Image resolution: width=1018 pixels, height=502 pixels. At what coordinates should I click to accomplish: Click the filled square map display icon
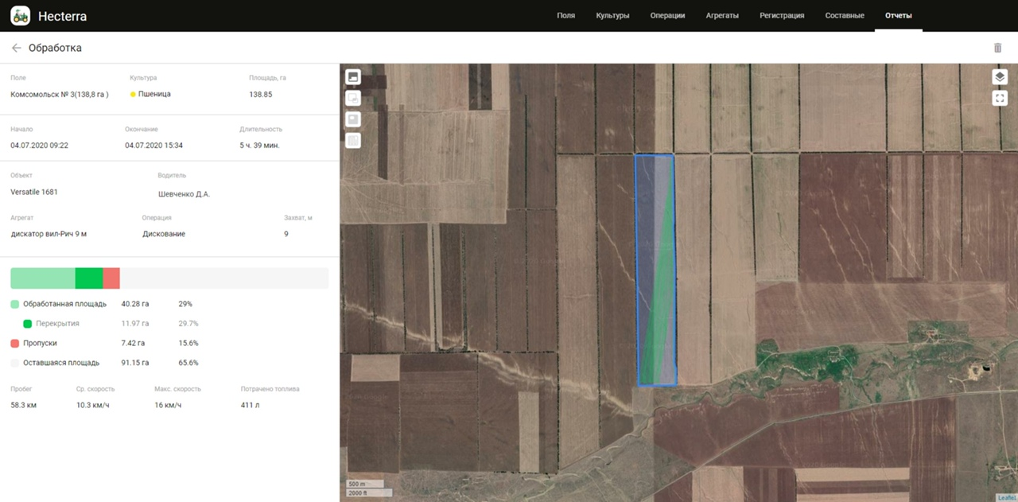tap(352, 119)
